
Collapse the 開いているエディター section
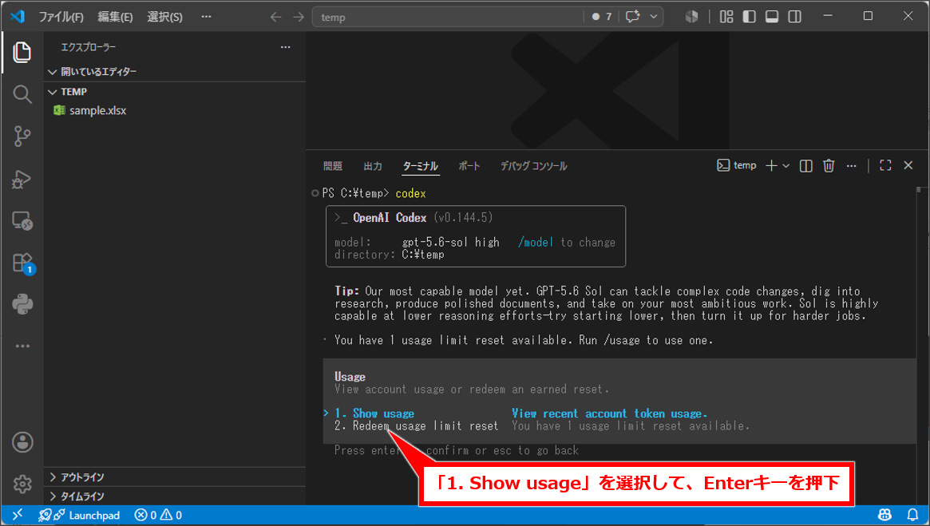pyautogui.click(x=176, y=72)
